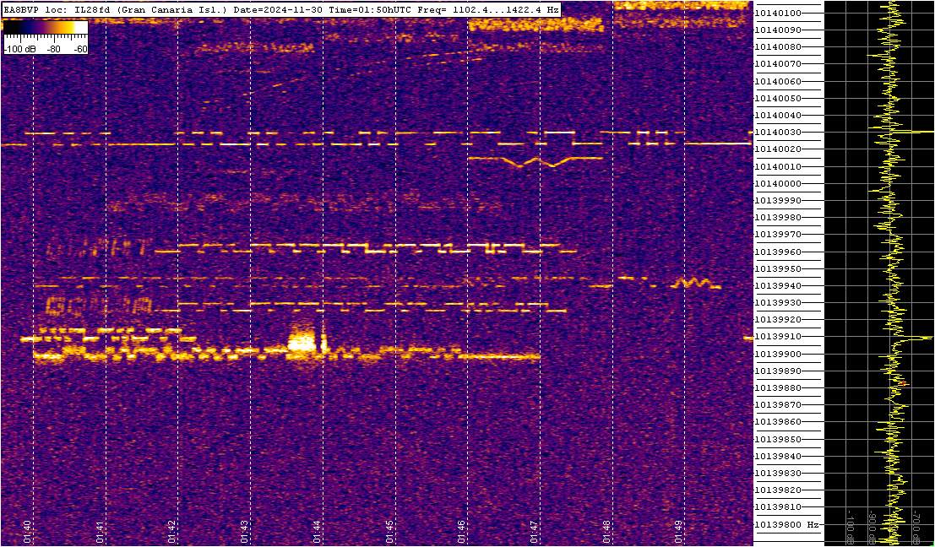Click the 10139990 frequency label
Viewport: 935px width, 547px height.
(778, 201)
